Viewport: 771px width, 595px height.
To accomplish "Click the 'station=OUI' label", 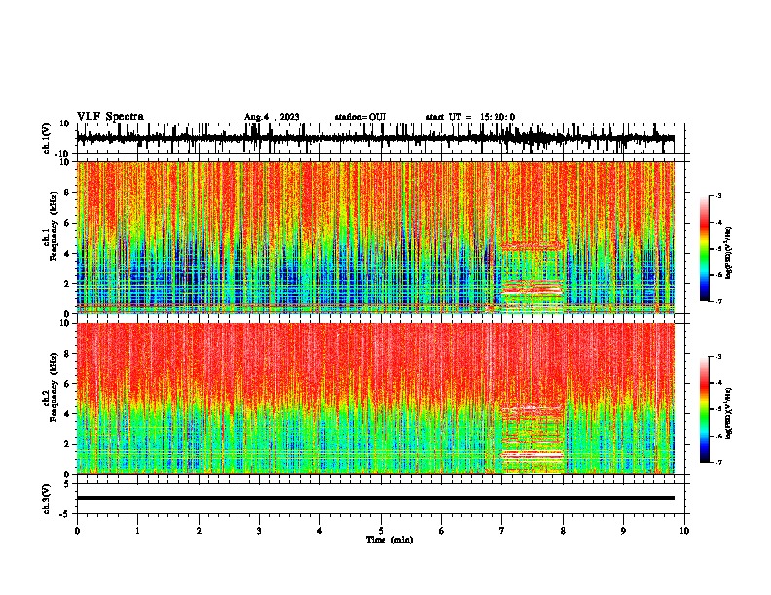I will pos(360,117).
